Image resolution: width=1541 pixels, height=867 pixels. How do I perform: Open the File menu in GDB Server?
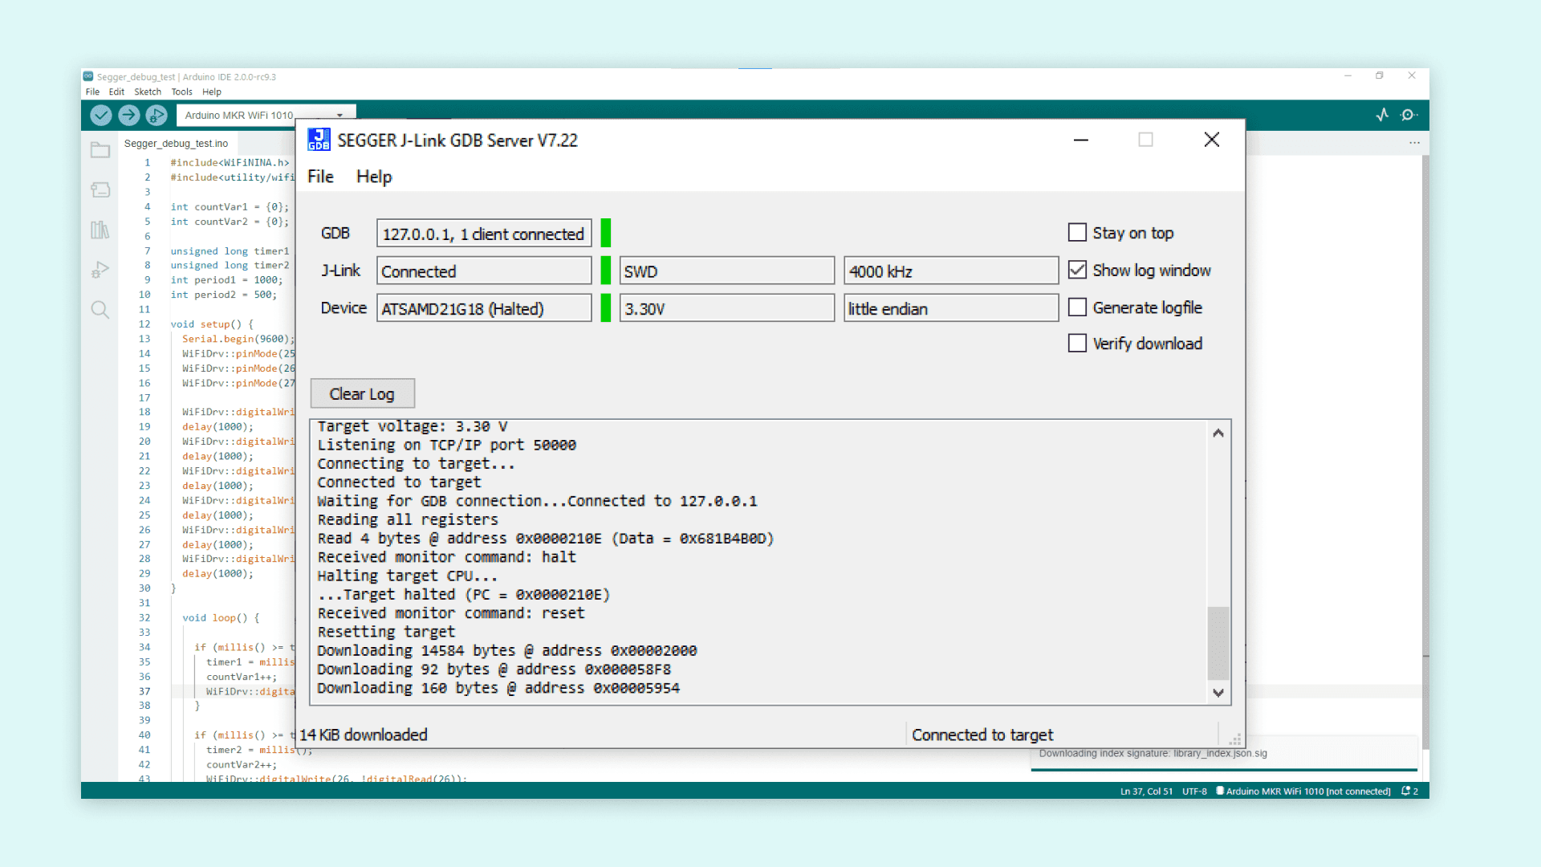pos(319,177)
